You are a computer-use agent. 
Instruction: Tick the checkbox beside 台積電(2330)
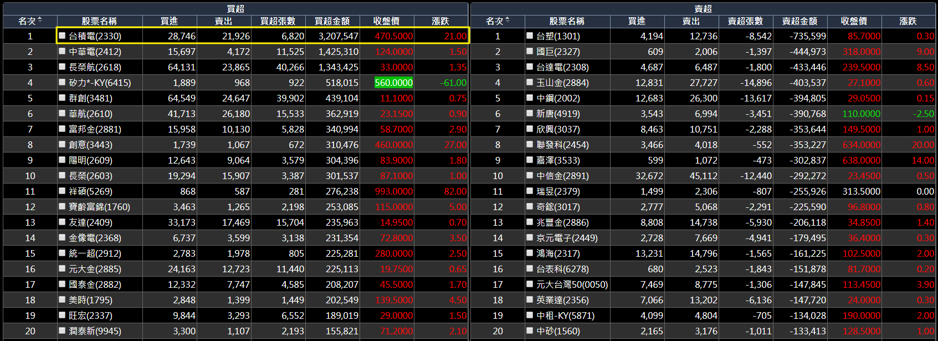click(x=62, y=35)
